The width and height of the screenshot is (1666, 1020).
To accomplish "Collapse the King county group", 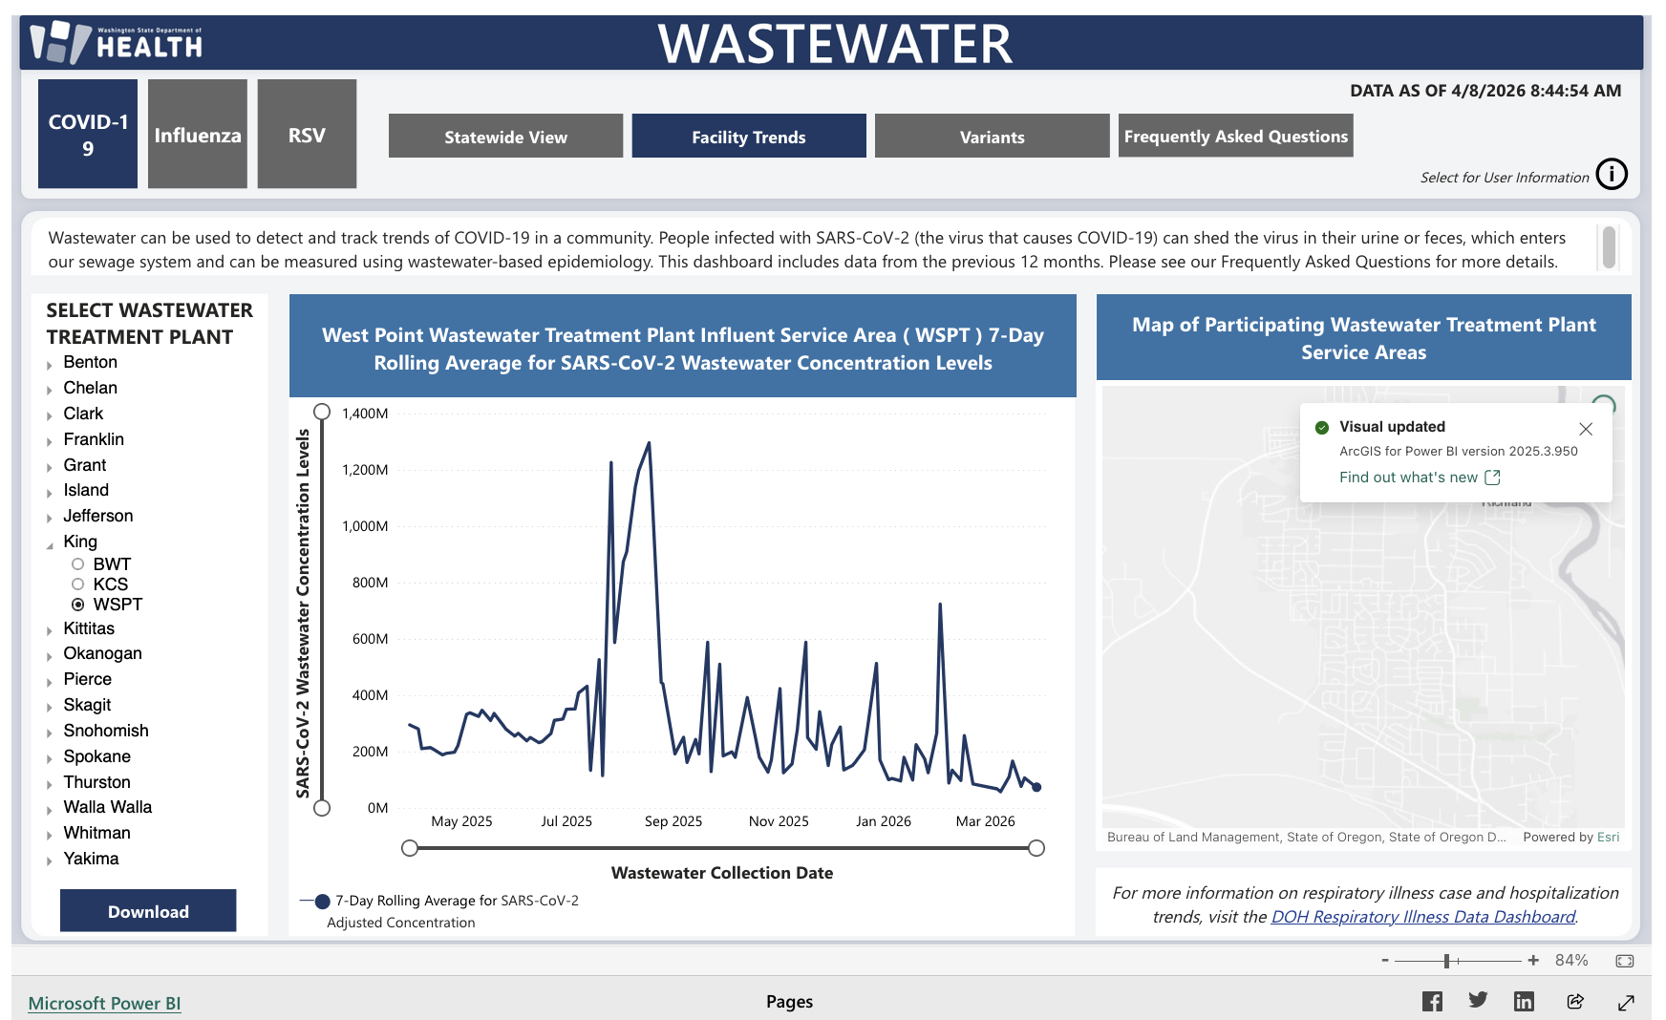I will [50, 544].
